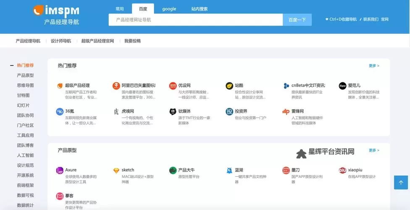Click 更多 link in 产品原型 section

pyautogui.click(x=374, y=150)
